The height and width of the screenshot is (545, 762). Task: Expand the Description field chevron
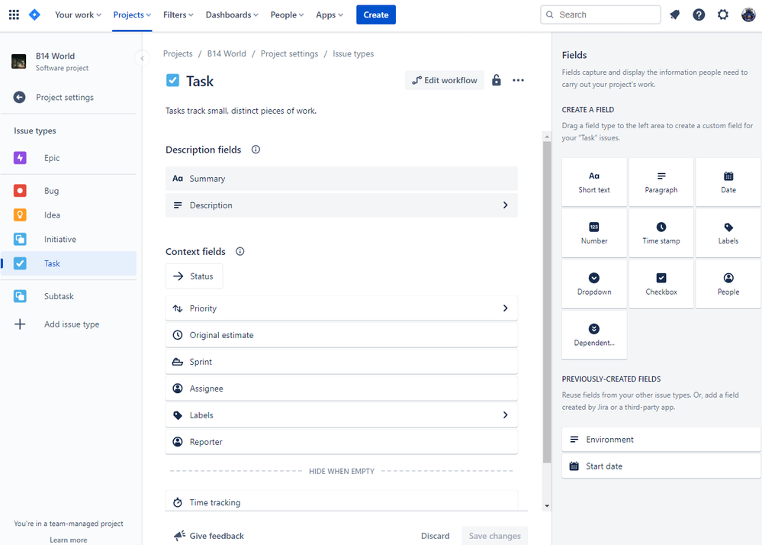pos(506,205)
